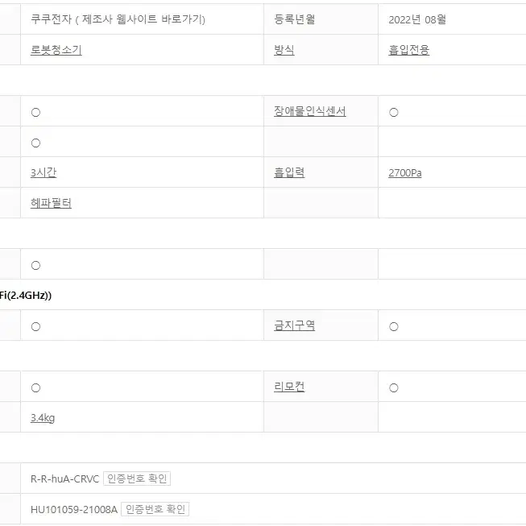Open the 로봇청소기 category link
This screenshot has height=526, width=526.
pyautogui.click(x=56, y=50)
